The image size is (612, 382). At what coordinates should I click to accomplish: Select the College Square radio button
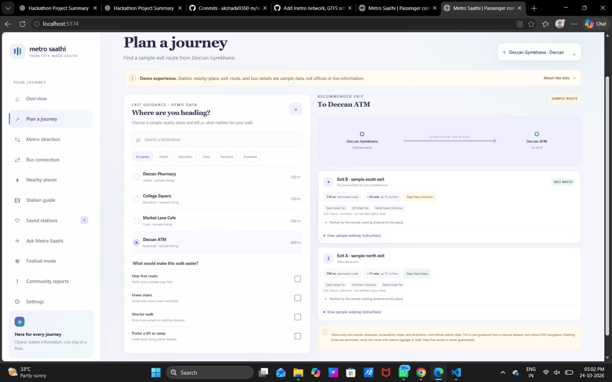(136, 199)
